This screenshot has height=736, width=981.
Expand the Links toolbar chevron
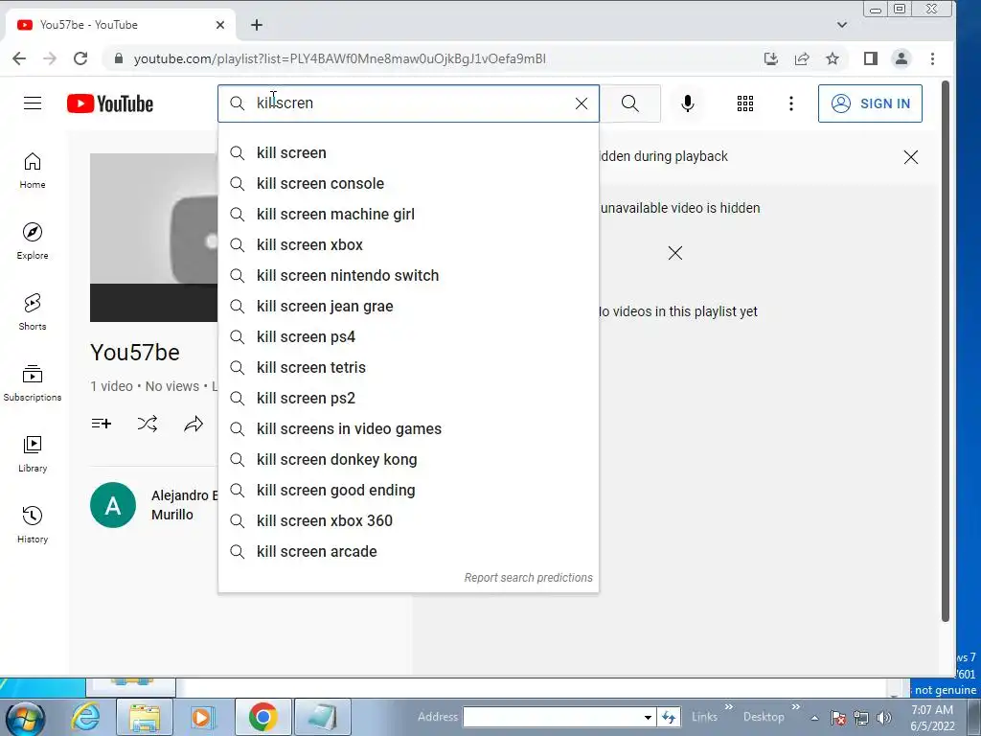729,707
